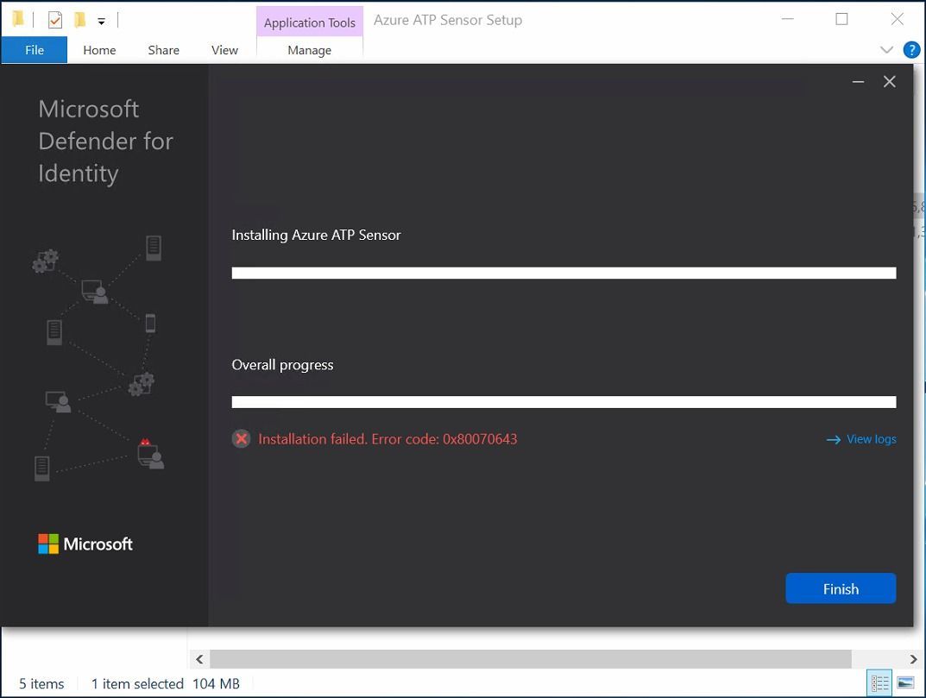
Task: Open the View ribbon tab
Action: click(x=224, y=50)
